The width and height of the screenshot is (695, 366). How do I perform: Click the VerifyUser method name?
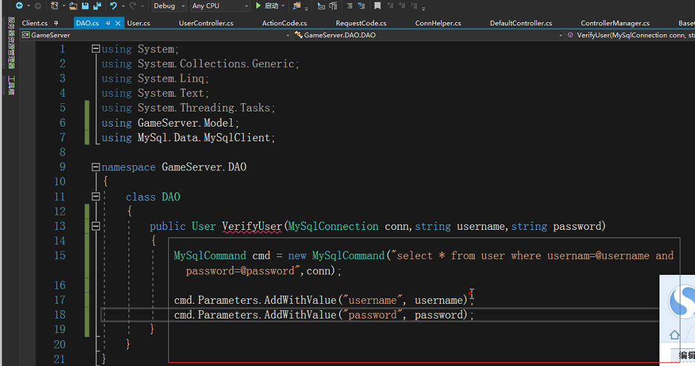click(252, 226)
